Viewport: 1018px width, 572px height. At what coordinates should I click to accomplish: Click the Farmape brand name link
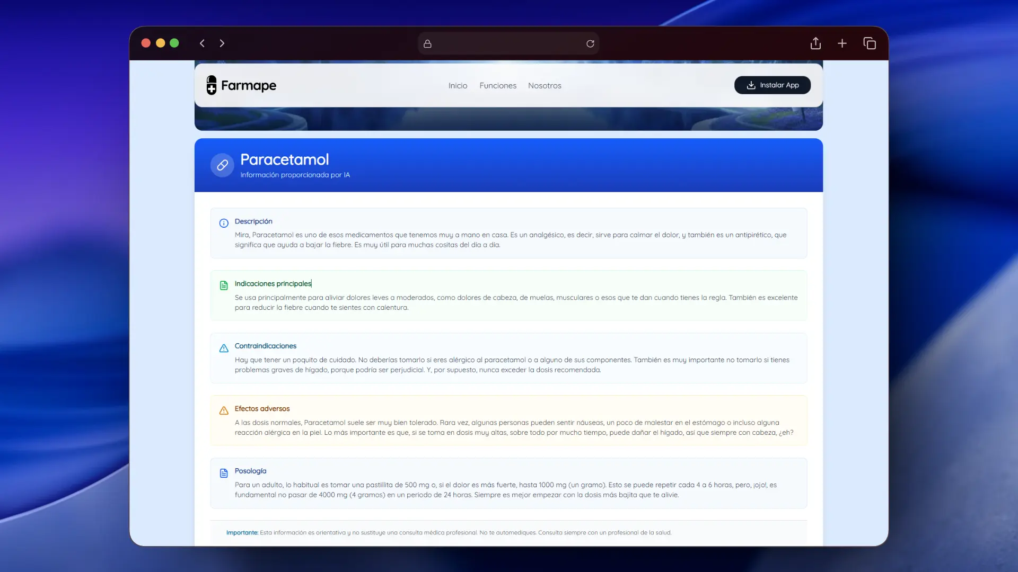click(248, 86)
